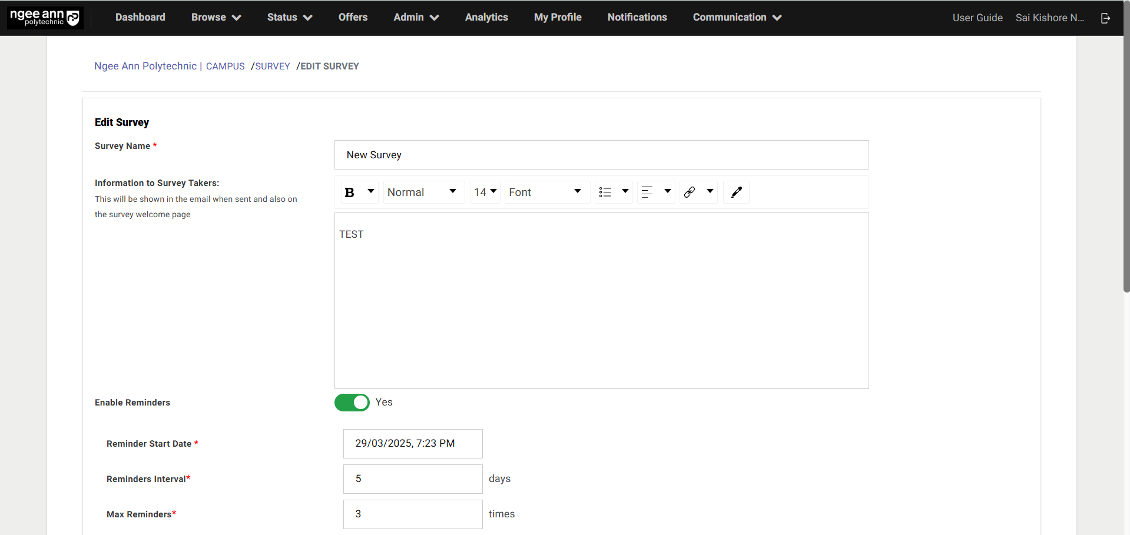This screenshot has width=1130, height=535.
Task: Click the text alignment icon
Action: point(647,192)
